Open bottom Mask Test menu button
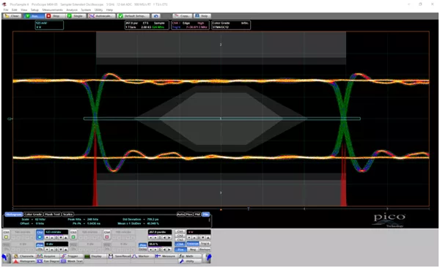440x268 pixels. [71, 261]
